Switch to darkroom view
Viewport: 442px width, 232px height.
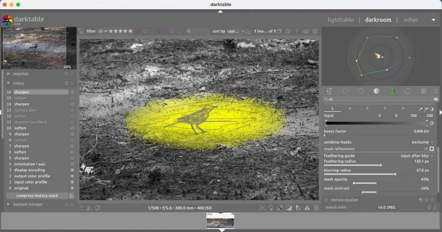coord(378,20)
